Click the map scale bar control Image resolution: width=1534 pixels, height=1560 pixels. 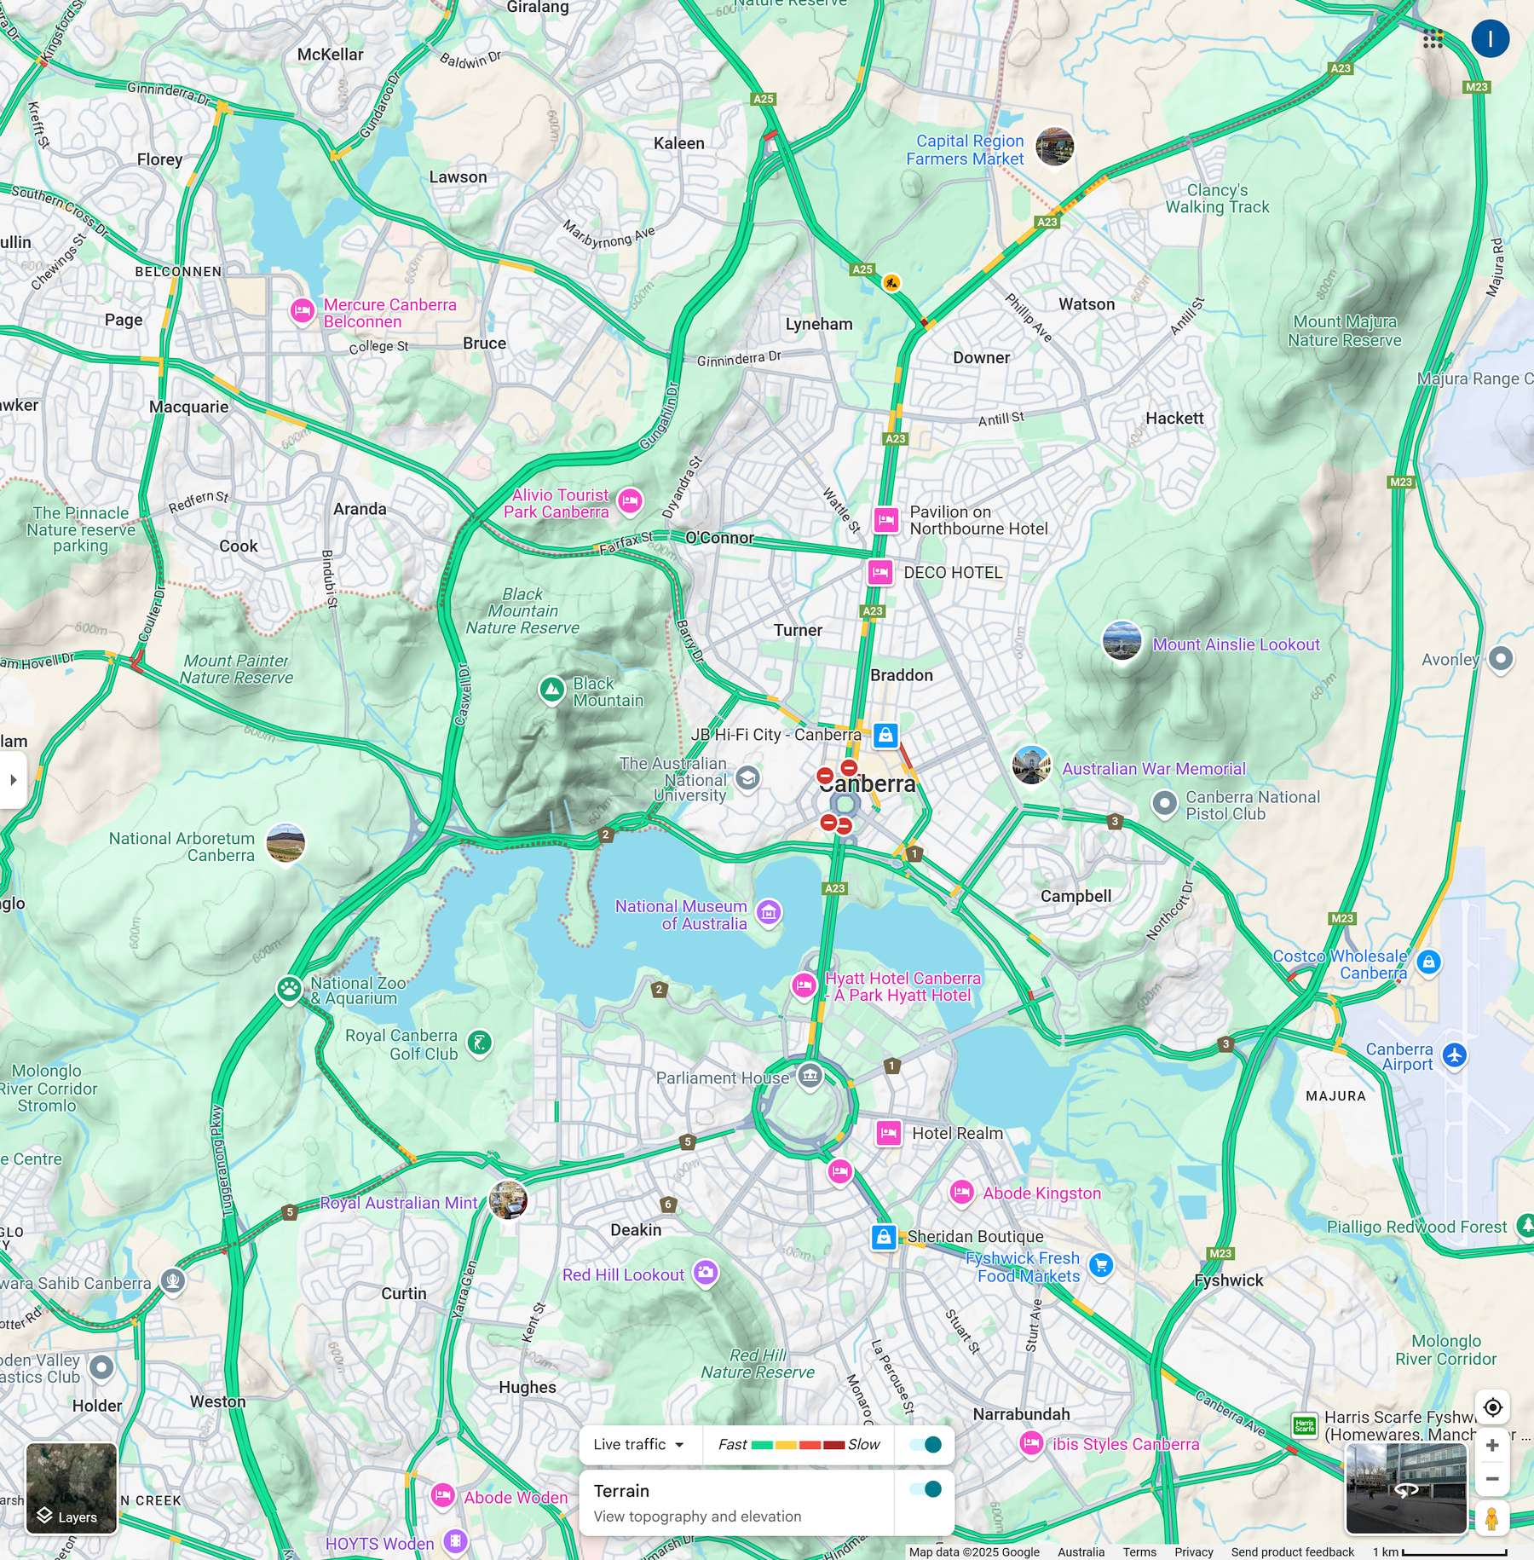click(1439, 1551)
